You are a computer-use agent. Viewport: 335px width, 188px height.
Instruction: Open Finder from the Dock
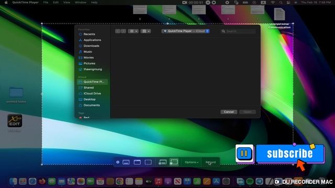13,181
